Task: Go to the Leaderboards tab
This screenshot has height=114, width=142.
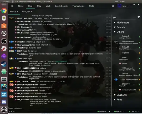Action: pos(61,6)
